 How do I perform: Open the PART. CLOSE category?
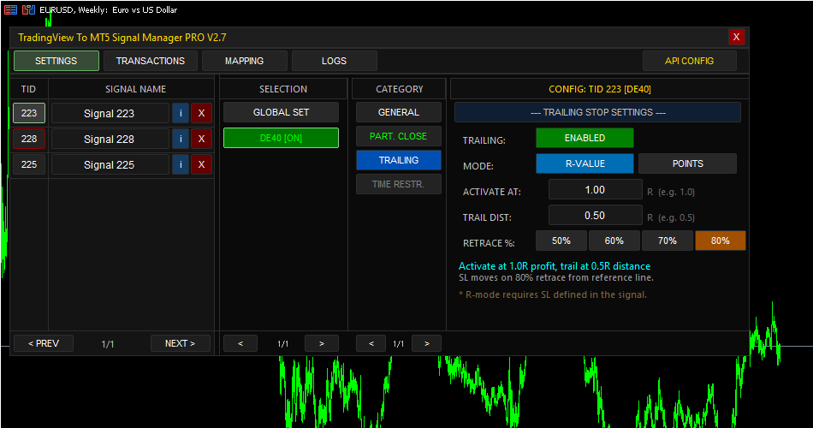(399, 136)
